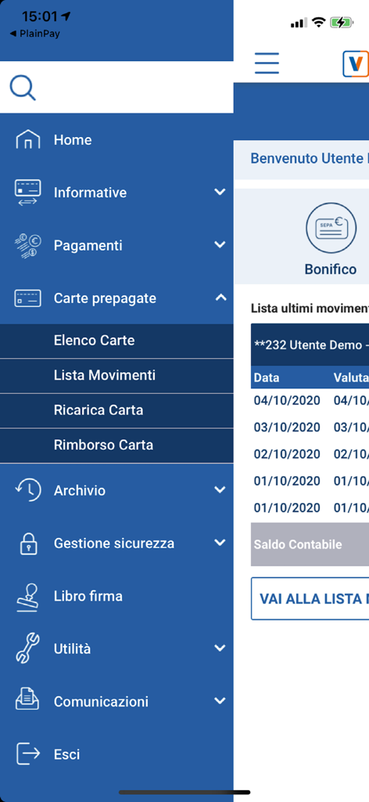Click the Carte prepagate card icon

pyautogui.click(x=27, y=298)
